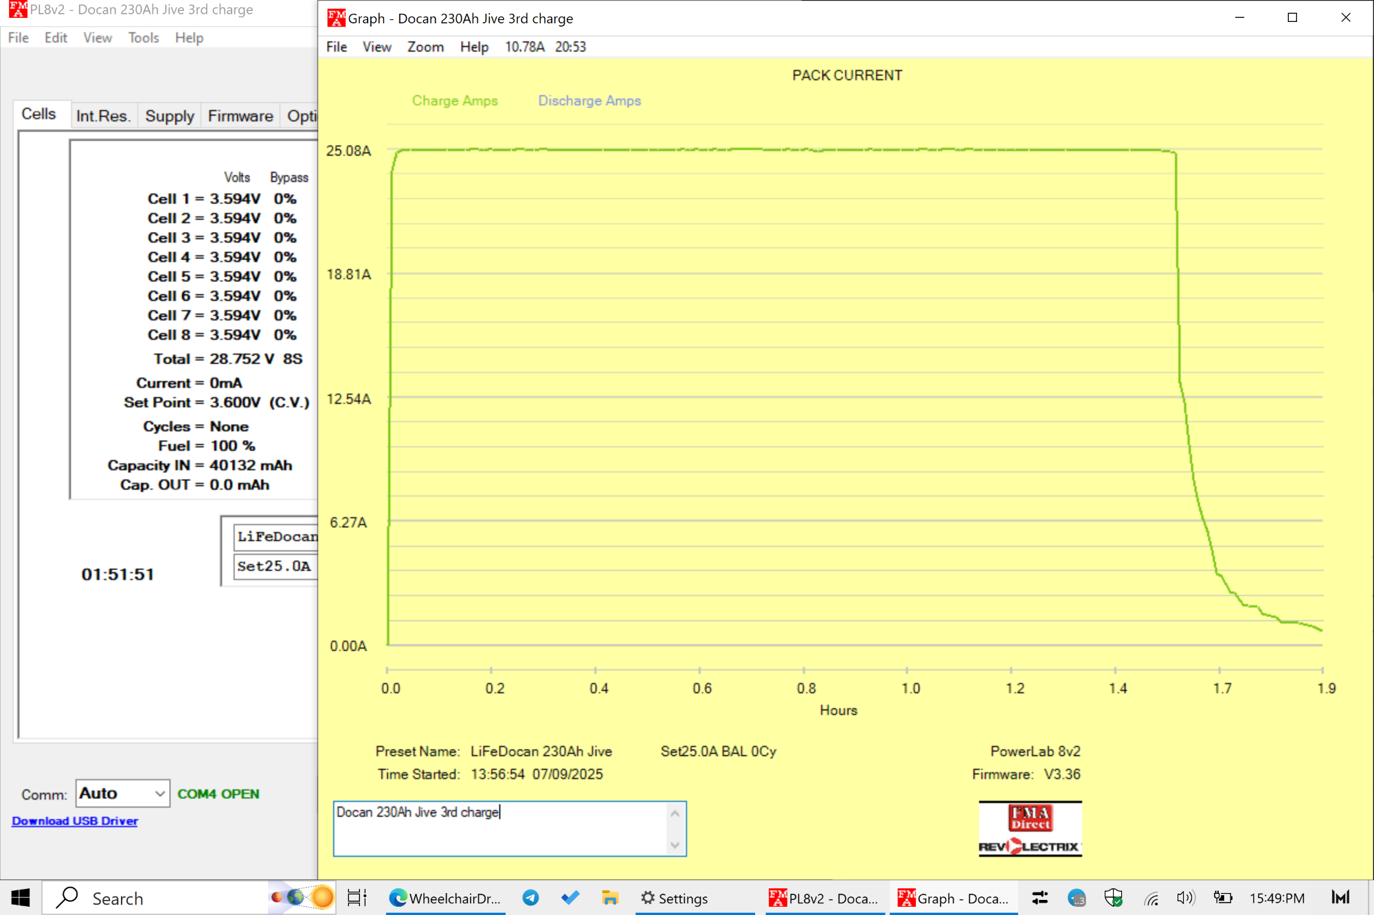Click the FMA Direct Revolectrix logo
This screenshot has width=1374, height=915.
(1030, 829)
